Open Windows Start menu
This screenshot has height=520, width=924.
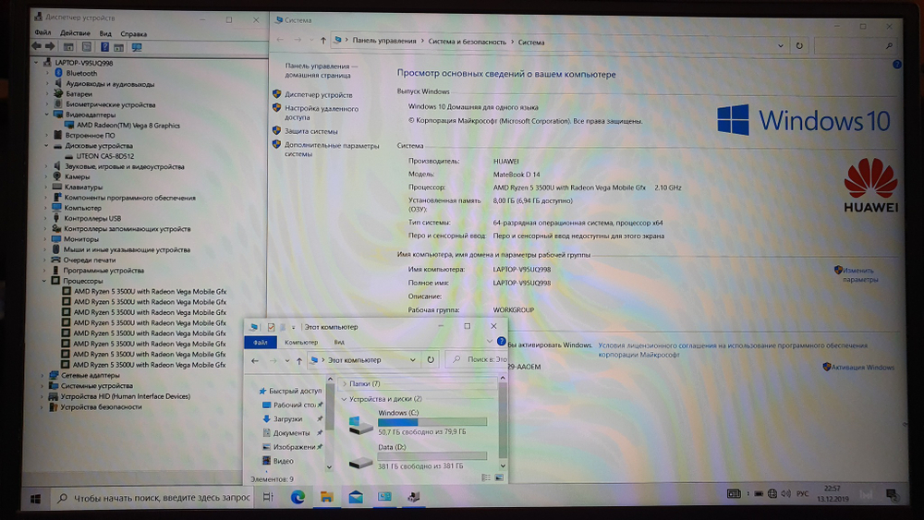(x=35, y=499)
